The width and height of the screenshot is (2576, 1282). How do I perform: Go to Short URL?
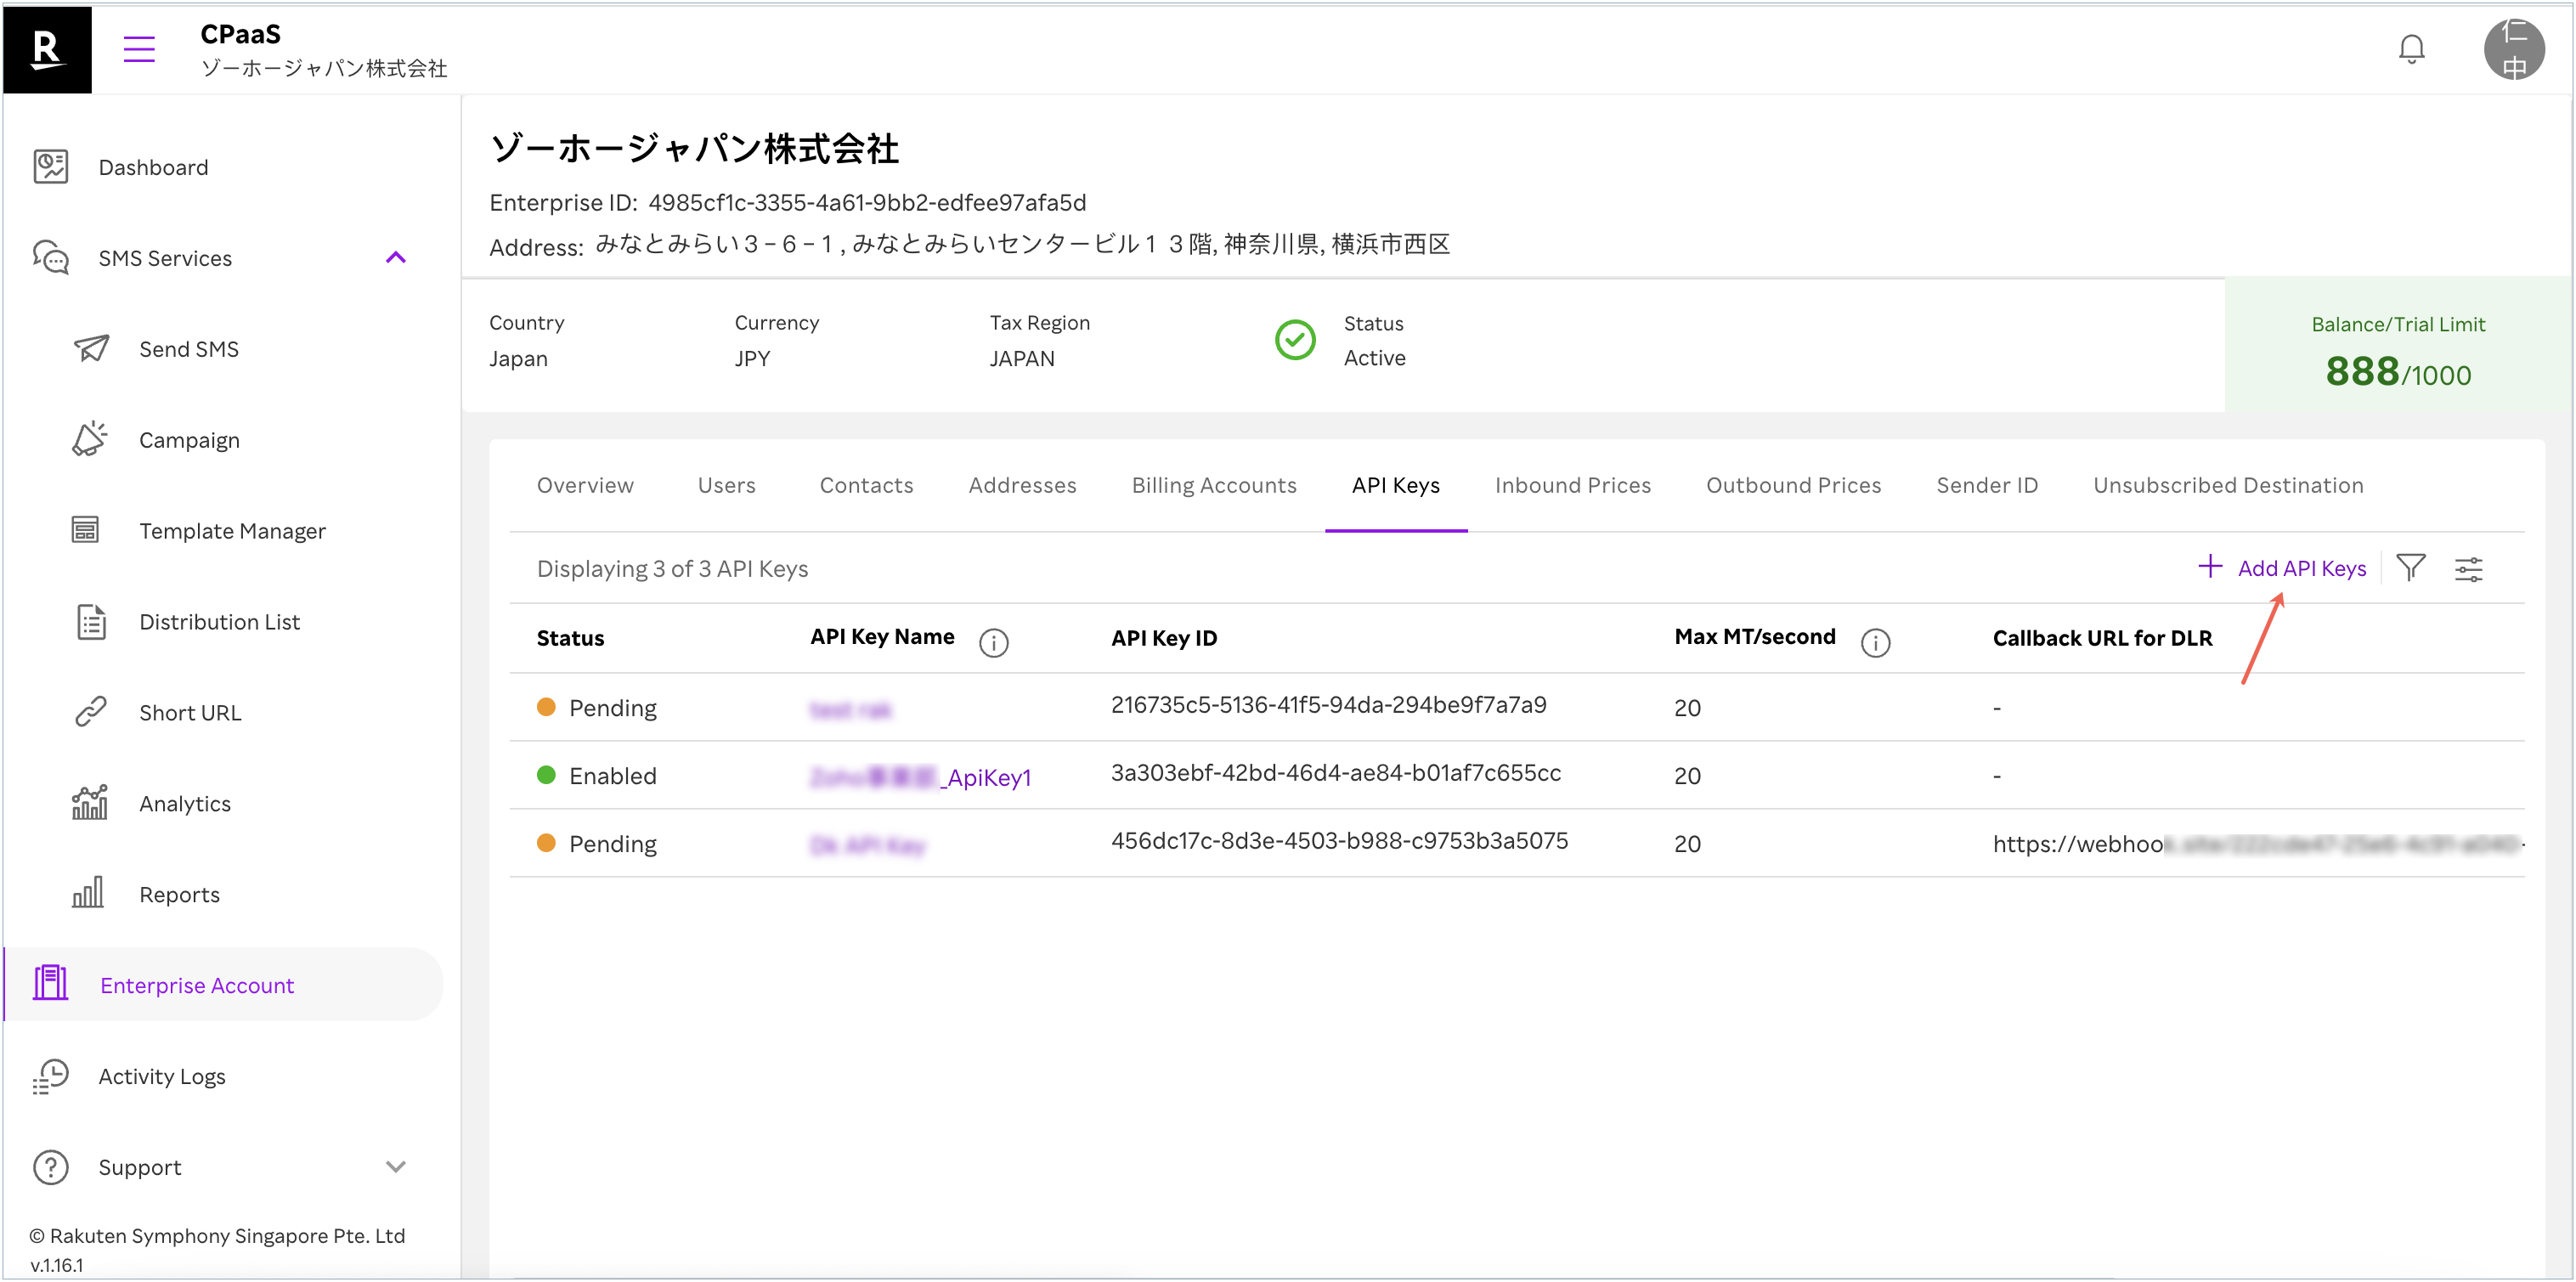coord(190,713)
